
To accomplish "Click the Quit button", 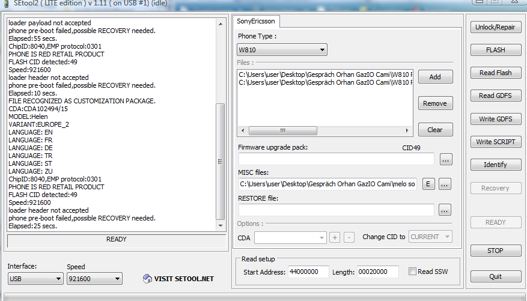I will (x=495, y=276).
